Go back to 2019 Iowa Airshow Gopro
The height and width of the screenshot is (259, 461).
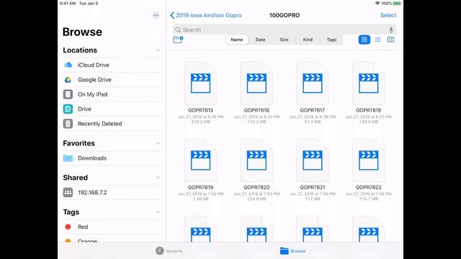click(x=206, y=15)
